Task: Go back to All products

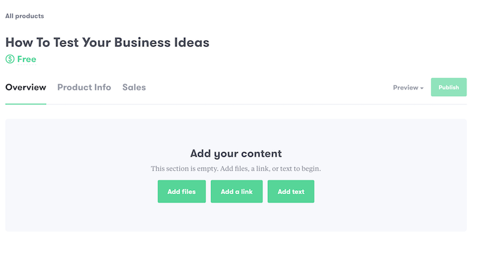Action: [25, 16]
